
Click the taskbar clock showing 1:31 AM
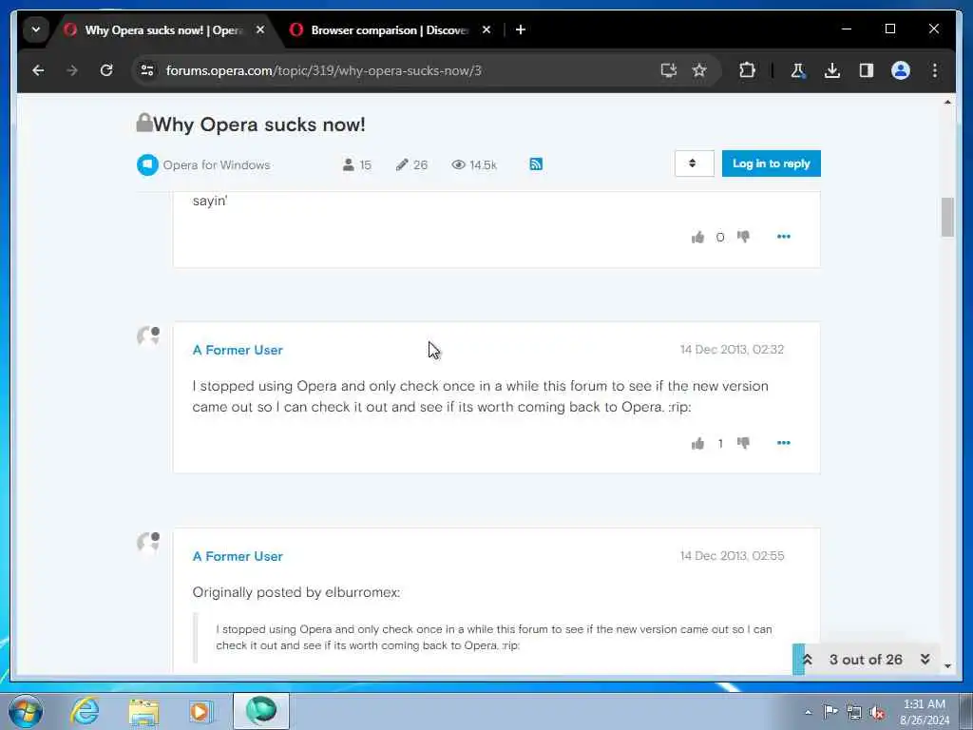coord(925,712)
